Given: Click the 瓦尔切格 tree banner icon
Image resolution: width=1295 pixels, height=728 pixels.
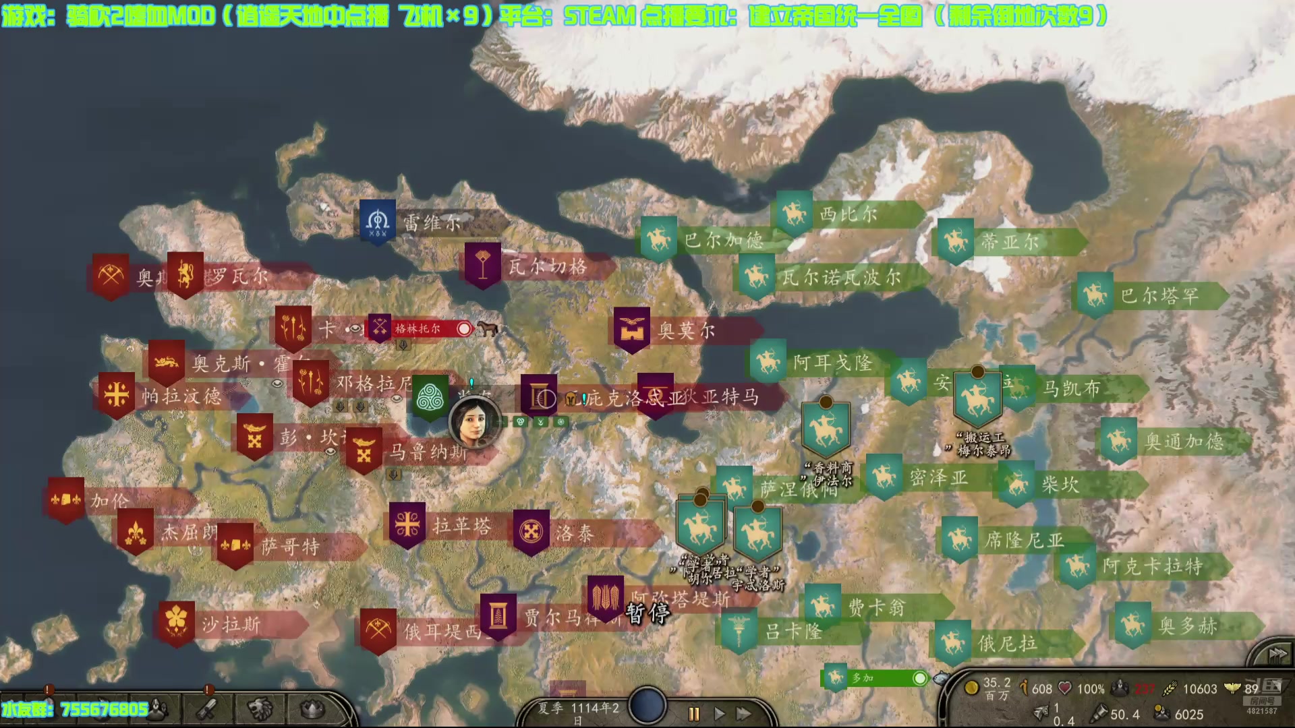Looking at the screenshot, I should click(483, 266).
